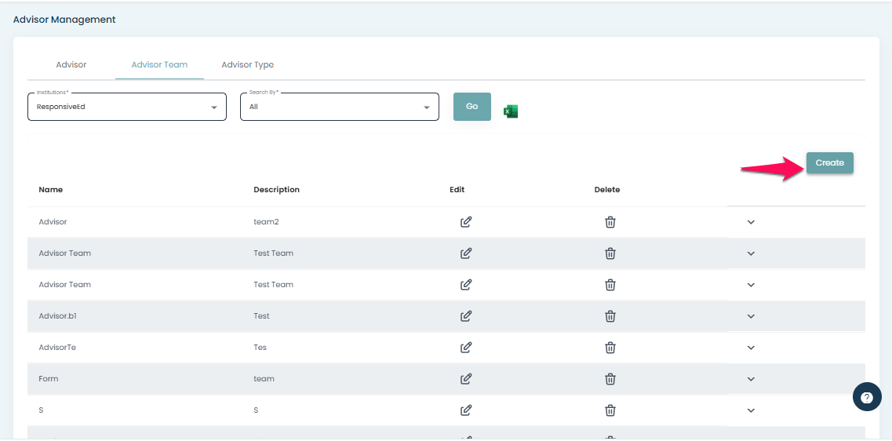Image resolution: width=892 pixels, height=441 pixels.
Task: Click the Create button
Action: pos(829,163)
